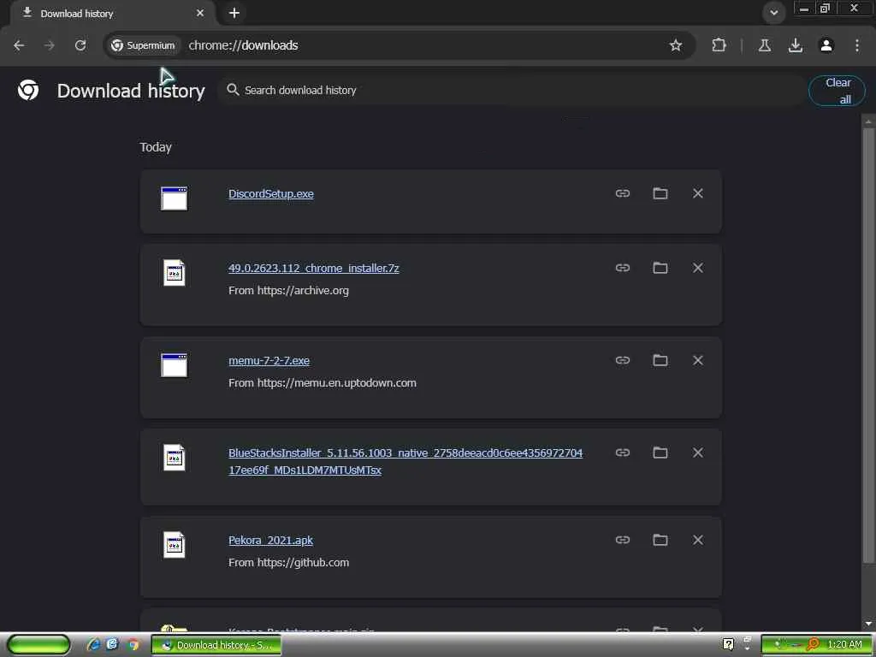Launch Chrome from quick launch bar
Viewport: 876px width, 657px height.
point(133,645)
